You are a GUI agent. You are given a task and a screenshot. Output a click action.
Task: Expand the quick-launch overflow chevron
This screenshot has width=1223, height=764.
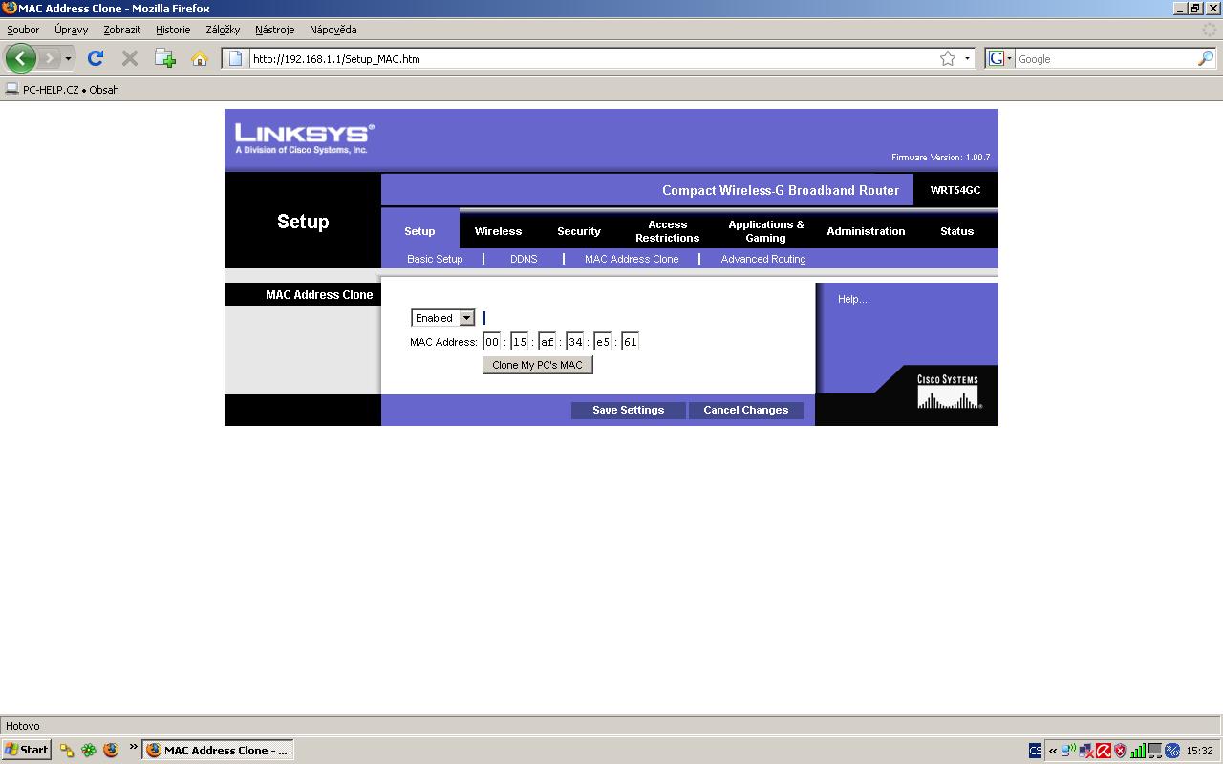point(133,747)
